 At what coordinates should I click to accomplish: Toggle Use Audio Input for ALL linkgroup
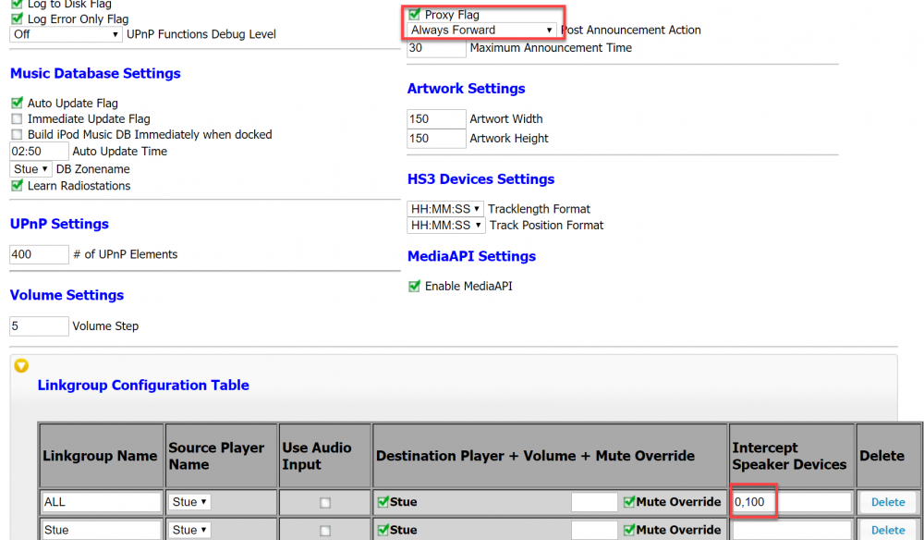[324, 503]
